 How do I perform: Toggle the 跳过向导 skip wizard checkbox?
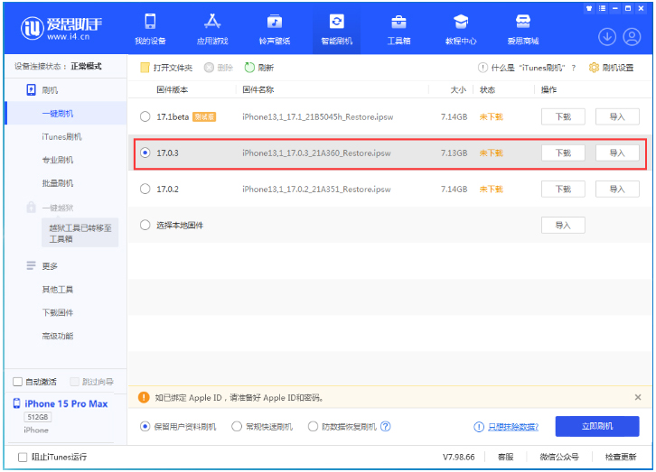[74, 382]
